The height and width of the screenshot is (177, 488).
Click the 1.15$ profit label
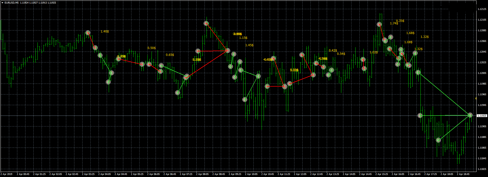(x=243, y=38)
